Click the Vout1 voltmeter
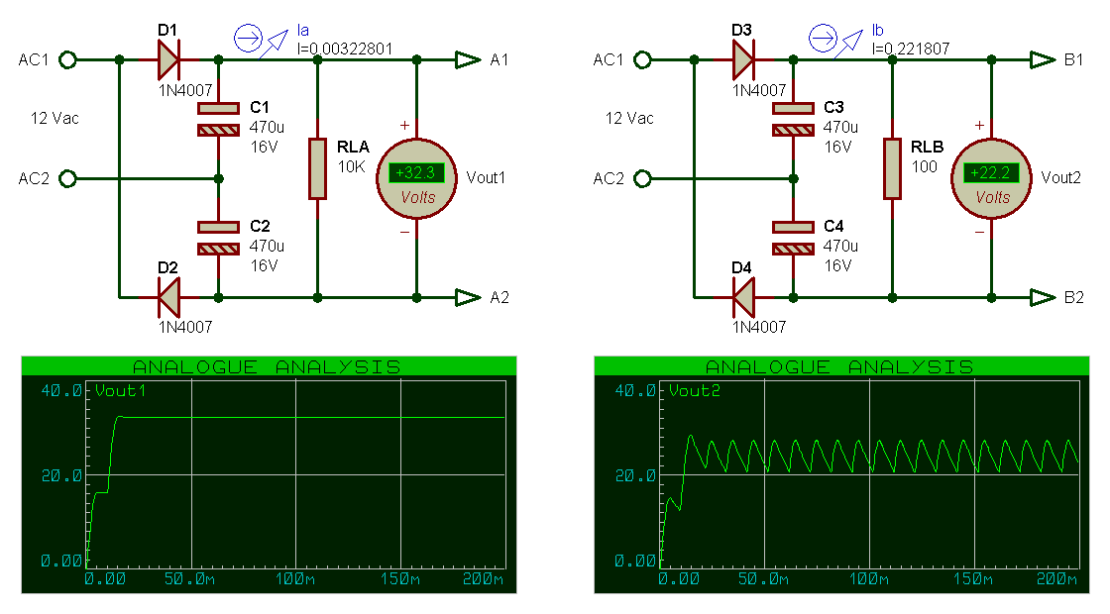 click(417, 179)
